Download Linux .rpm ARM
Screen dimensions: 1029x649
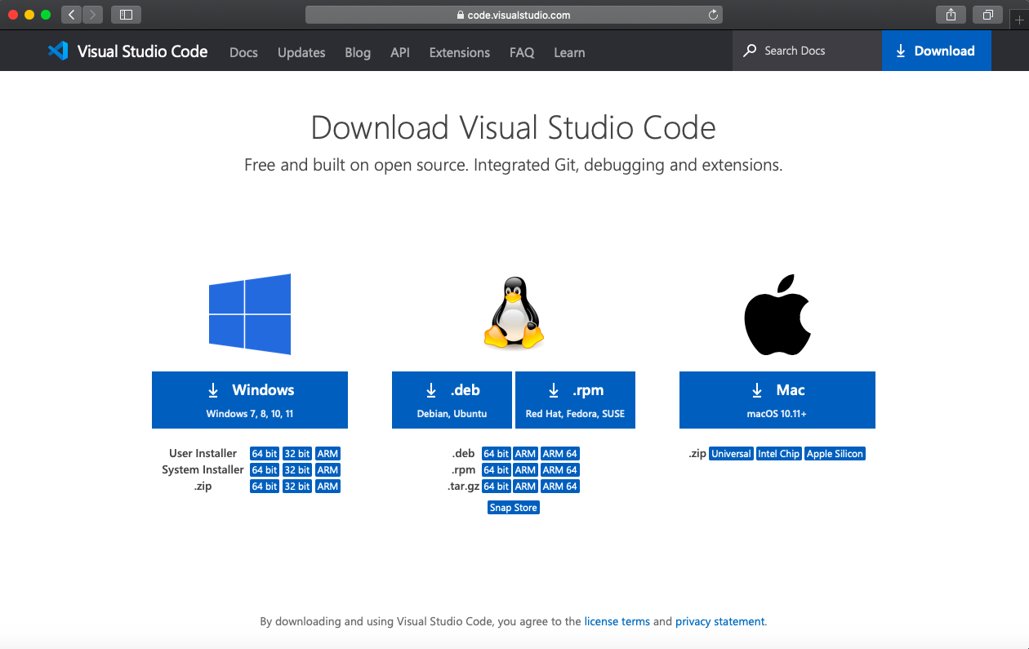[525, 470]
